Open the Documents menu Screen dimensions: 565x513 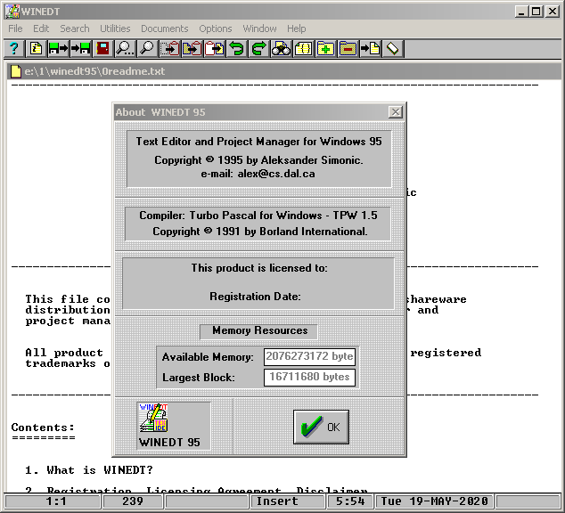coord(164,28)
